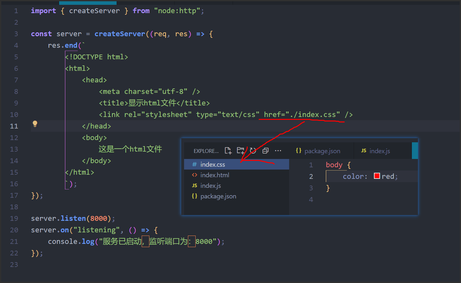Click res.end call on line 4

63,45
